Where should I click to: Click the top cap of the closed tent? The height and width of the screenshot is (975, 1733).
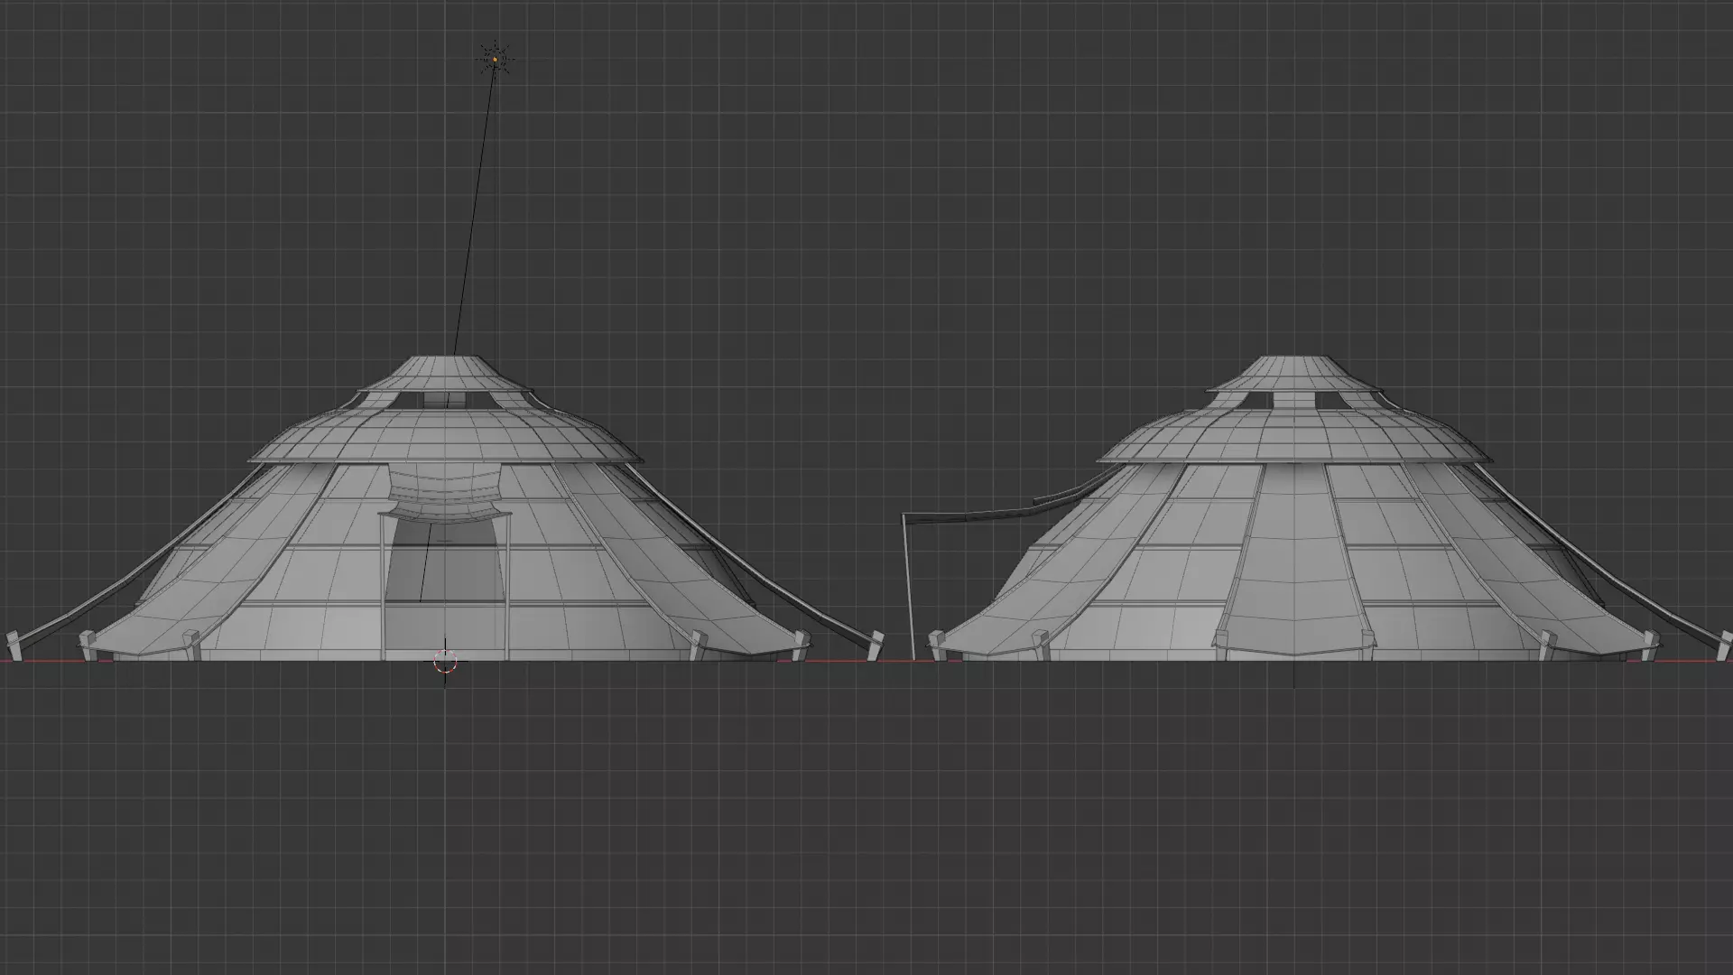click(x=1295, y=374)
